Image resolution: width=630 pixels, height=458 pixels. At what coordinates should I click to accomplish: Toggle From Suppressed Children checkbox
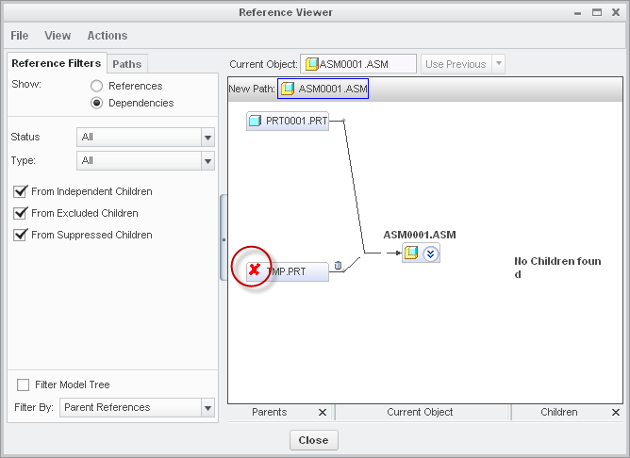(x=20, y=235)
